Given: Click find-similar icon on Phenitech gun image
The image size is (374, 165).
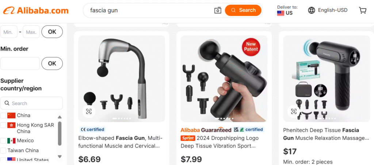Looking at the screenshot, I should tap(294, 111).
